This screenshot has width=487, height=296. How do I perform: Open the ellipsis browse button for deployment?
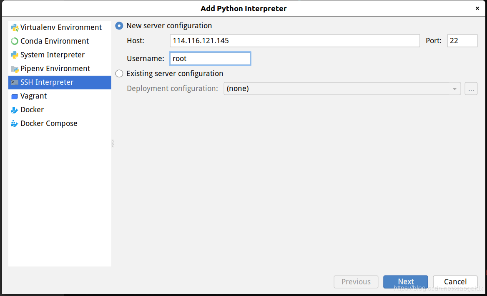pos(471,89)
